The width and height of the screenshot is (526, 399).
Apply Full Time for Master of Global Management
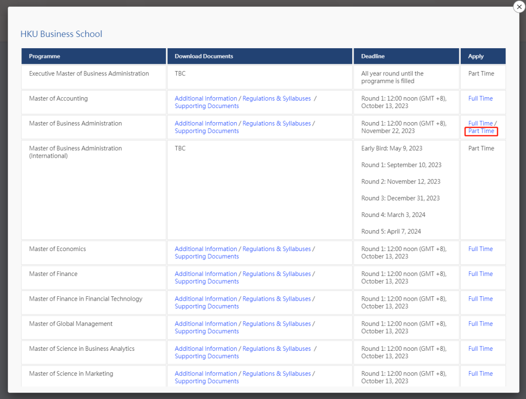click(480, 324)
